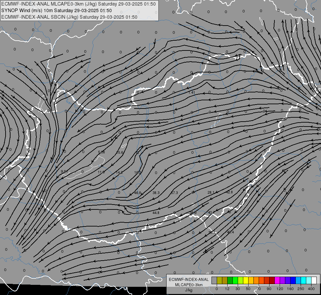Click the map value '33.7'
321x295 pixels.
point(212,232)
